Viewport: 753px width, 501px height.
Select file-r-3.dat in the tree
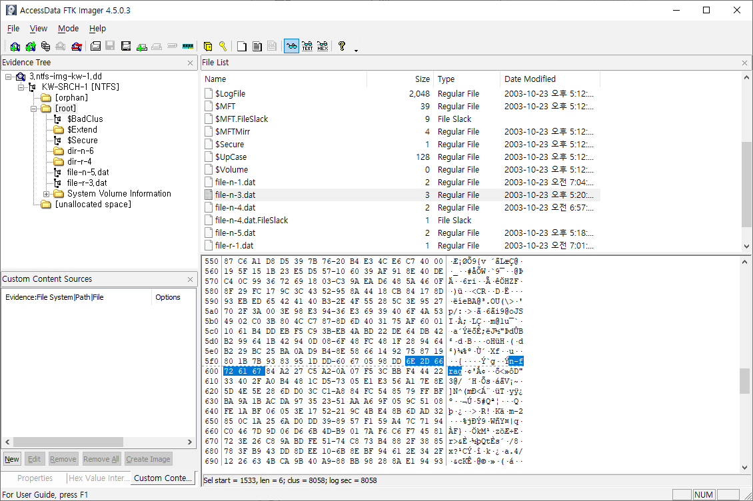(87, 183)
